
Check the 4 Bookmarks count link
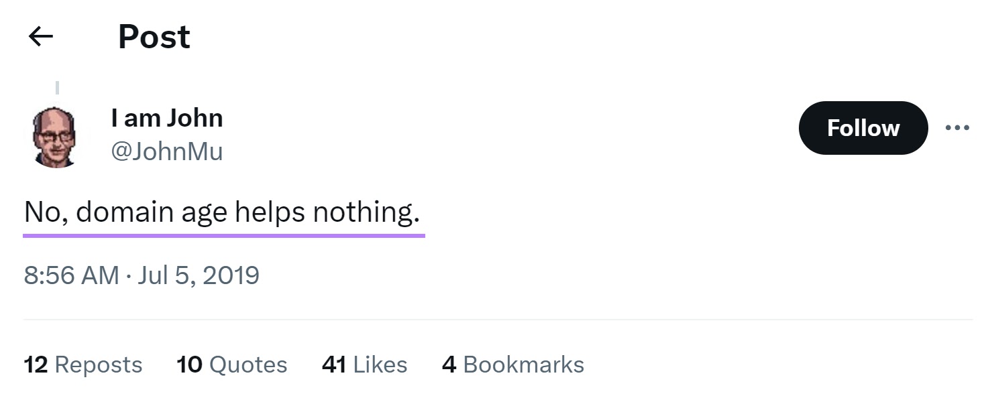click(513, 364)
